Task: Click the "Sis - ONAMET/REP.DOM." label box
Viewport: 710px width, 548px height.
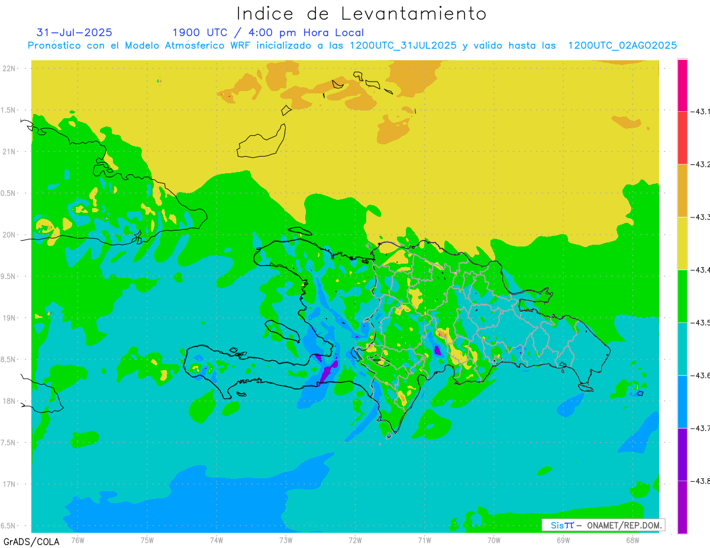Action: [603, 525]
